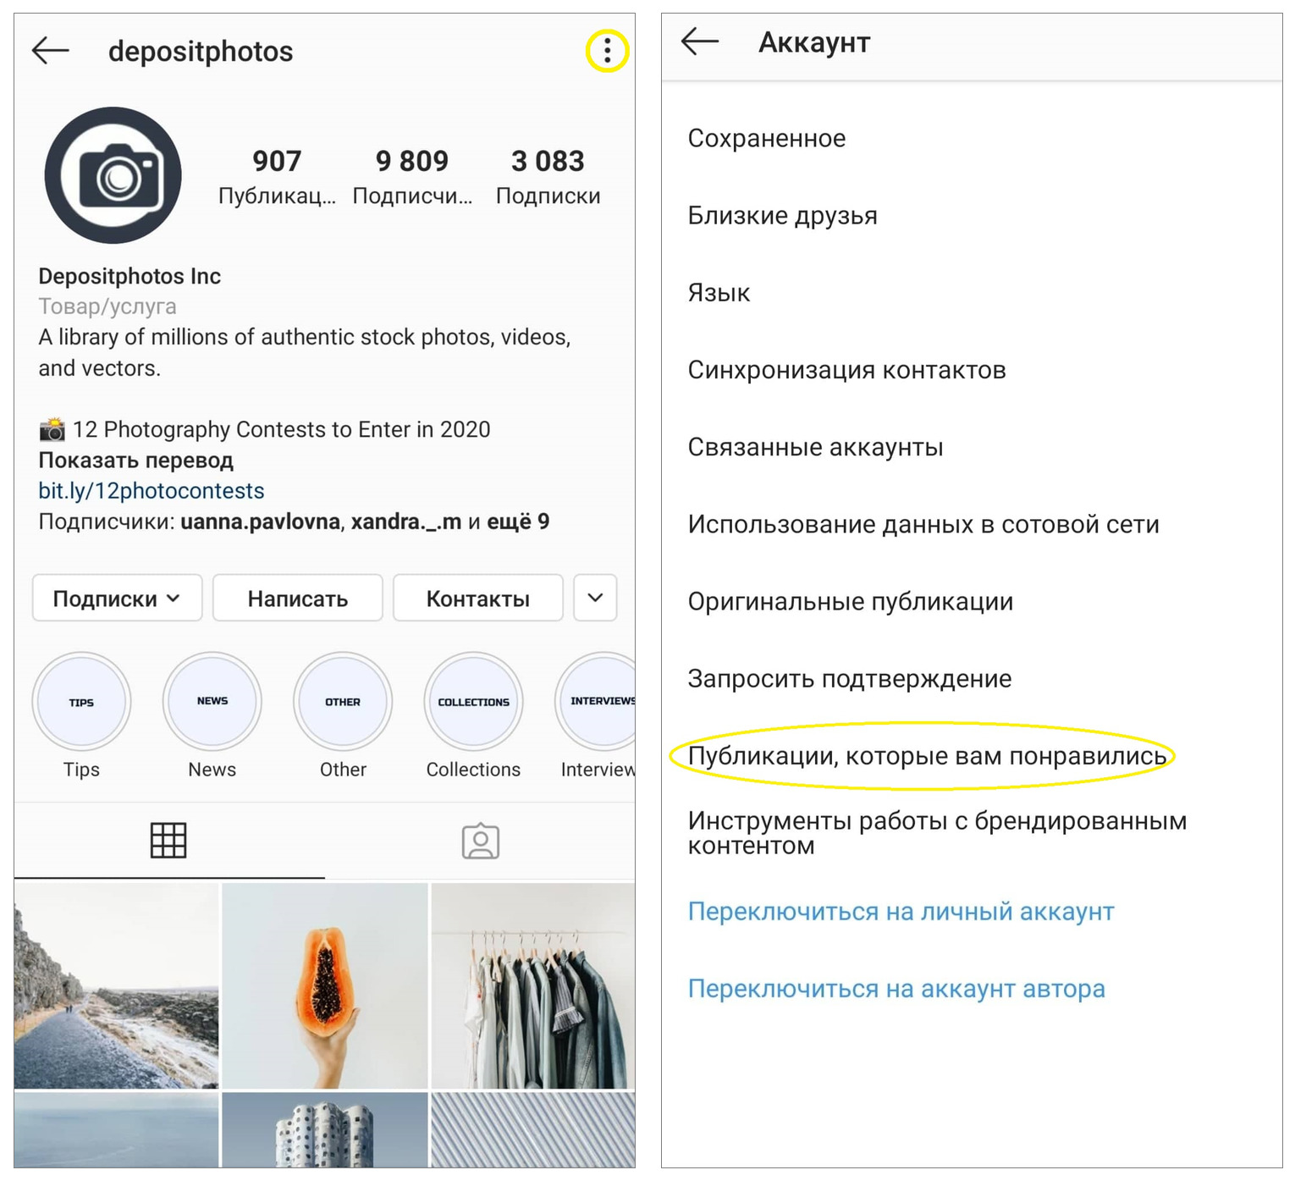Open the rocky coastal road photo
This screenshot has width=1295, height=1181.
pyautogui.click(x=116, y=986)
